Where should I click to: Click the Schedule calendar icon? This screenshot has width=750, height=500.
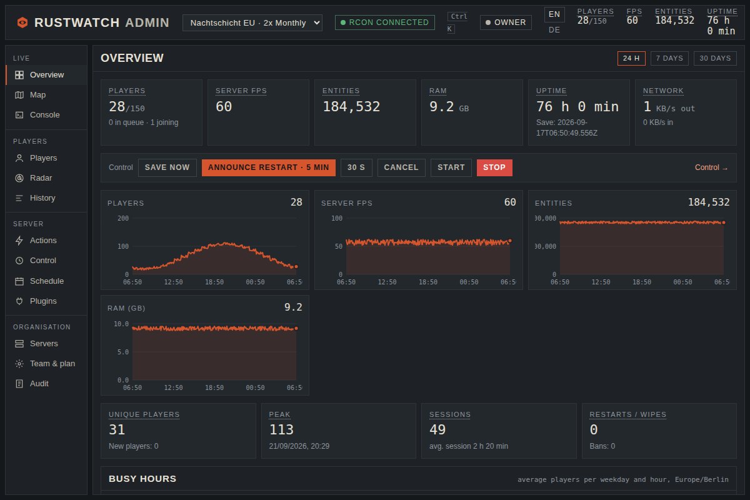(x=19, y=281)
